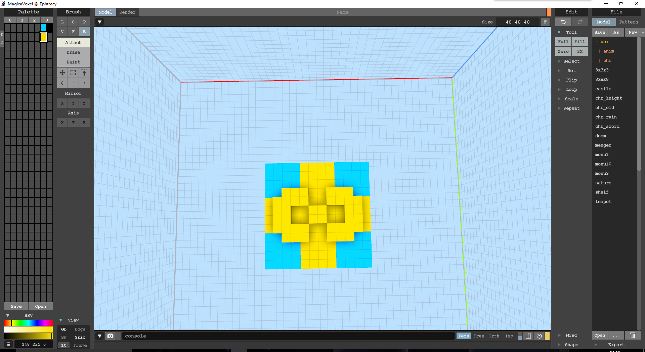This screenshot has width=645, height=352.
Task: Click the Name field at top
Action: [x=342, y=12]
